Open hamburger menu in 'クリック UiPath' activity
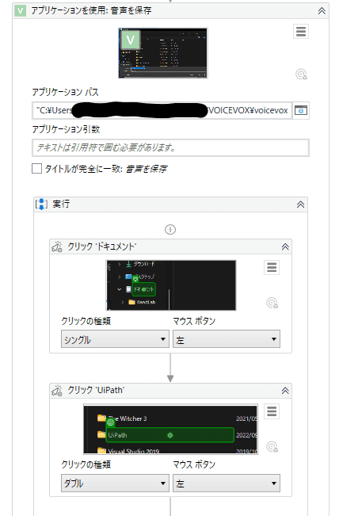The height and width of the screenshot is (516, 339). (x=272, y=411)
